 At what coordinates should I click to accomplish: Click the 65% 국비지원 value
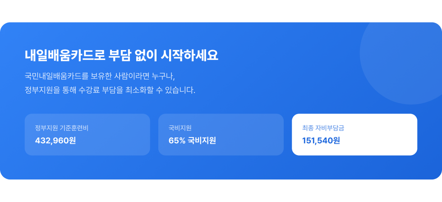tap(192, 141)
